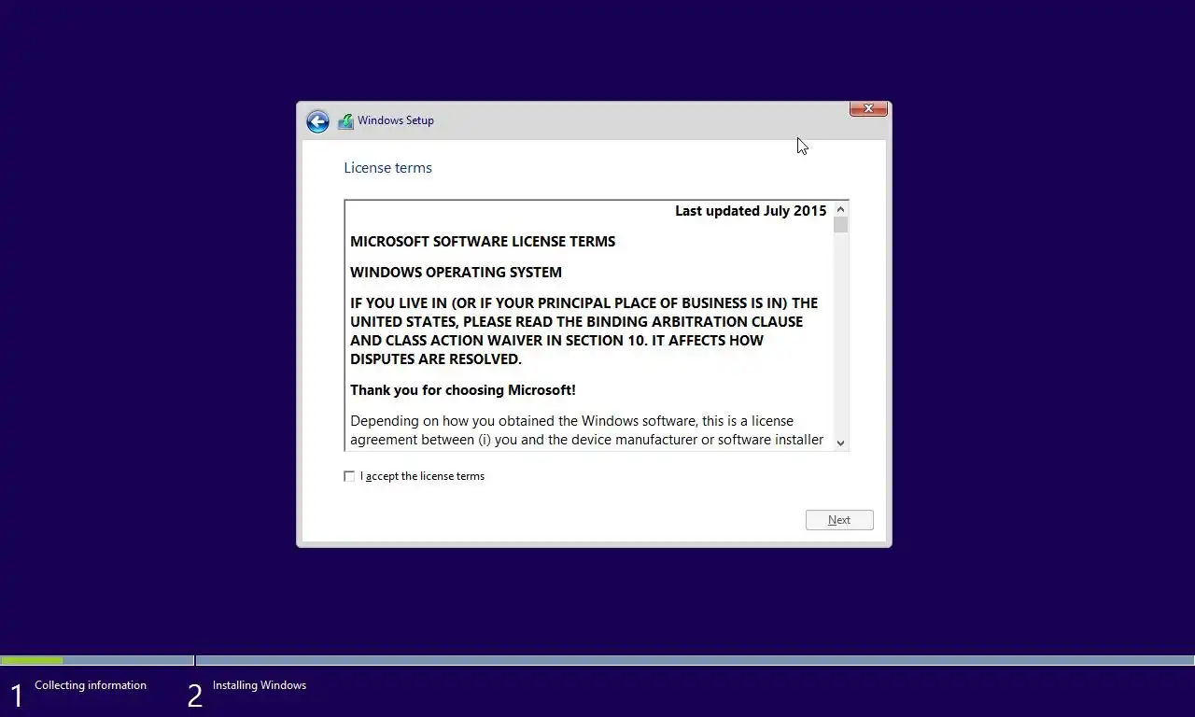Click the license text scrollbar thumb
The height and width of the screenshot is (717, 1195).
840,225
